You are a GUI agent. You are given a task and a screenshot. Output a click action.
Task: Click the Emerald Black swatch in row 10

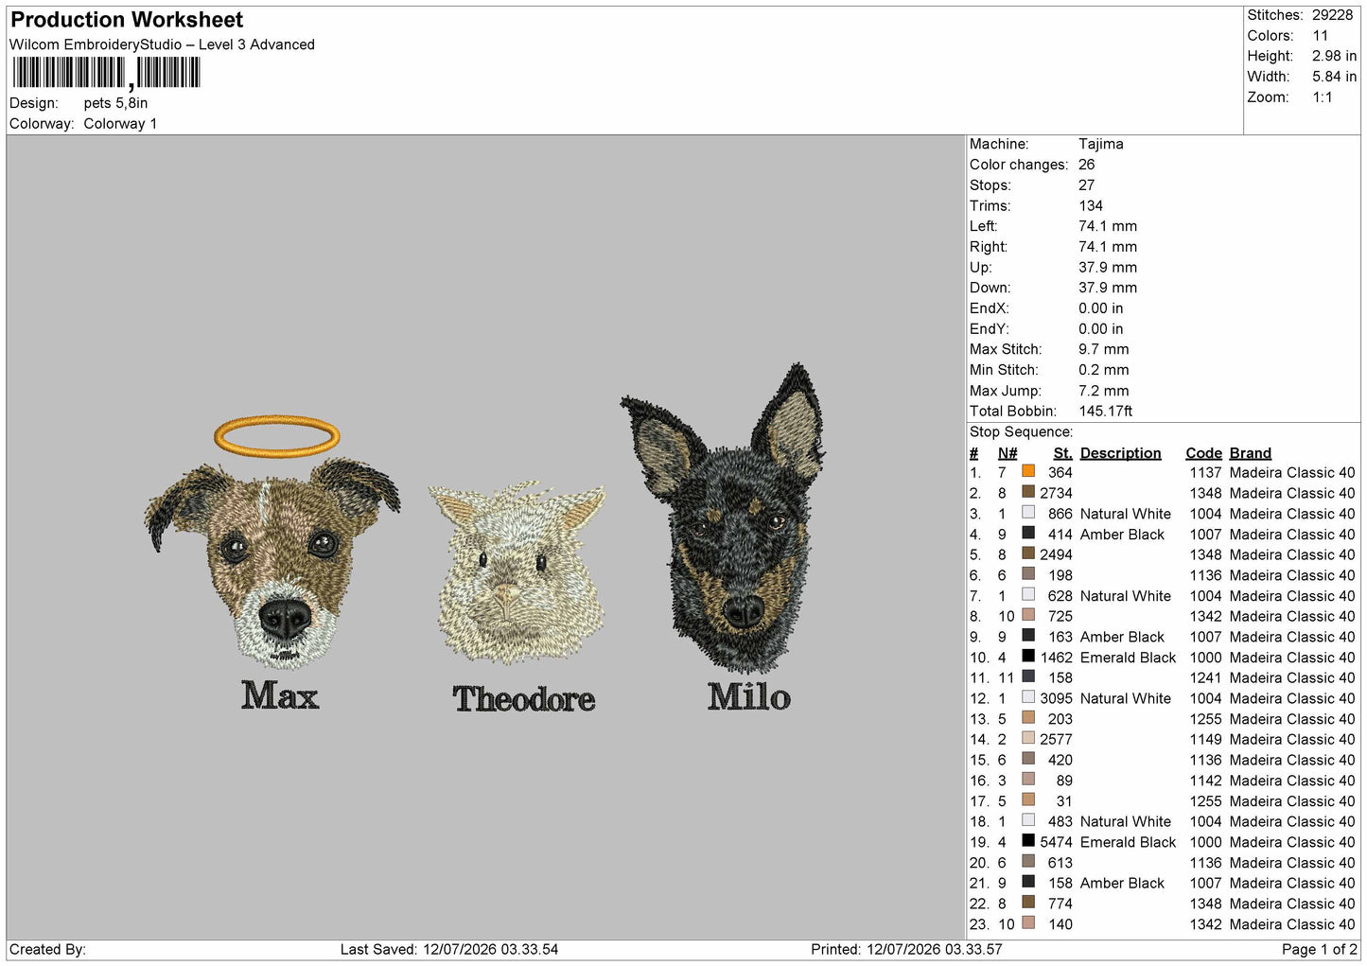[x=1028, y=656]
